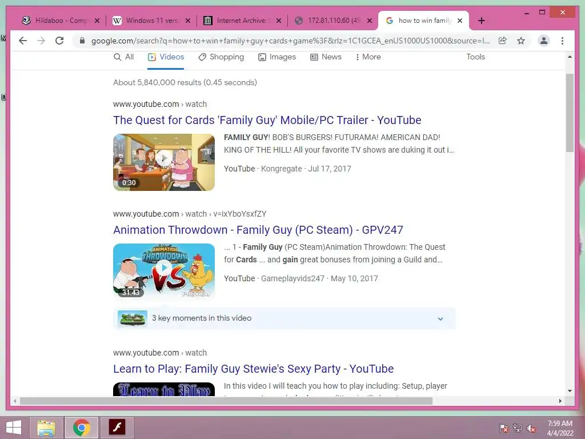Viewport: 585px width, 439px height.
Task: Close the 172.81.110.60 tab
Action: 370,21
